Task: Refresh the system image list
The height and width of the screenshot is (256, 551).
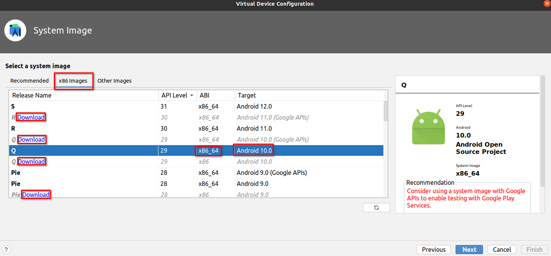Action: (x=376, y=208)
